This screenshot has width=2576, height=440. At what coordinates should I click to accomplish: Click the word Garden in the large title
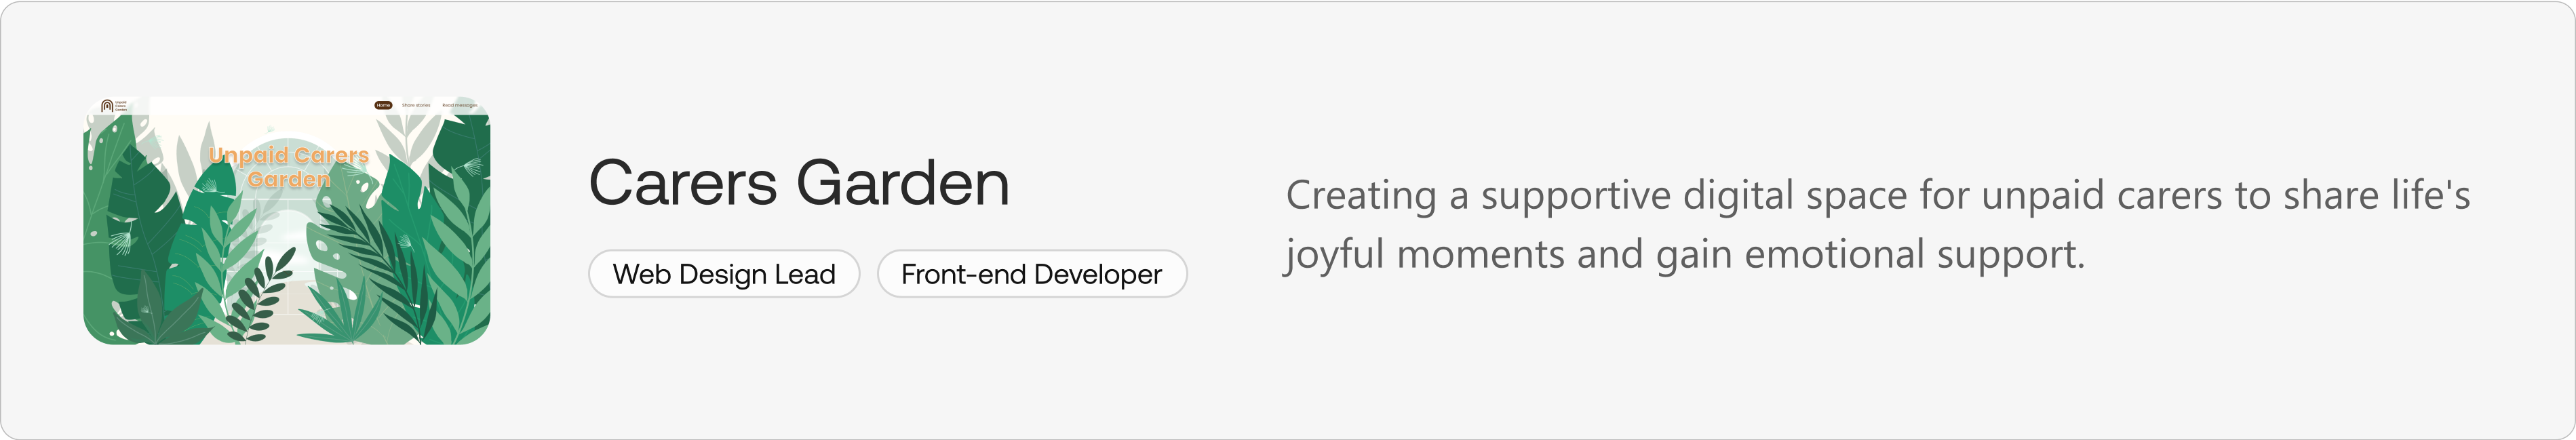point(903,183)
